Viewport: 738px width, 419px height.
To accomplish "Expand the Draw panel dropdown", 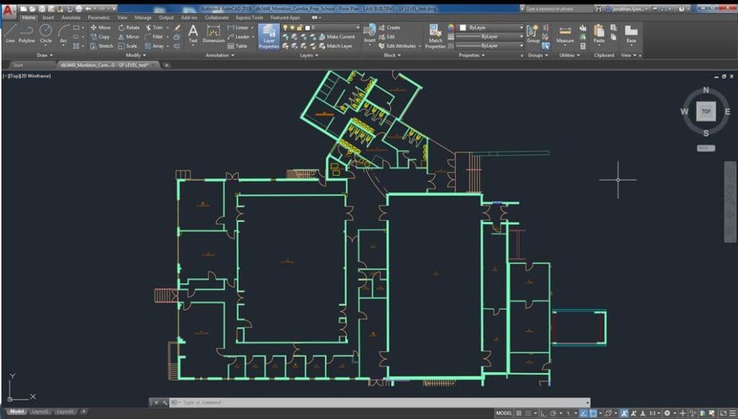I will point(45,55).
